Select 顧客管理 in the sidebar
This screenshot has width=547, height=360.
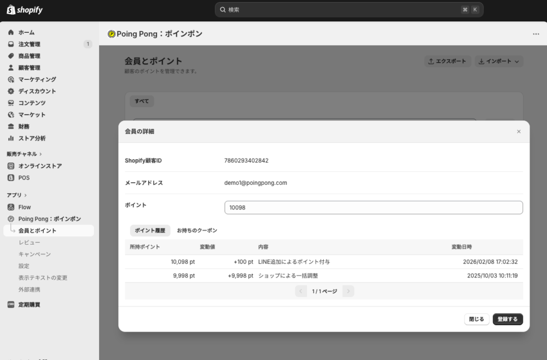click(x=29, y=68)
